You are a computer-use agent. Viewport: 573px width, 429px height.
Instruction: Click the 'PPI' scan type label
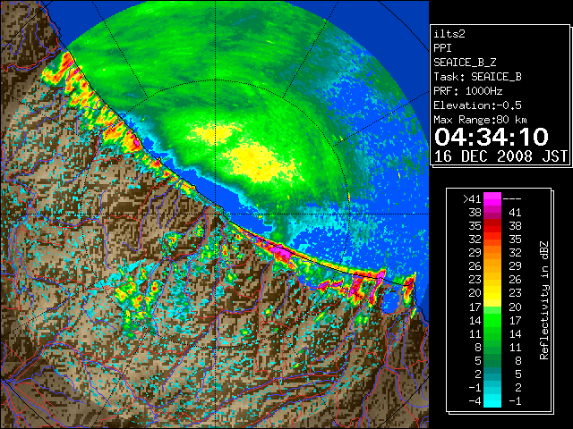click(x=442, y=48)
